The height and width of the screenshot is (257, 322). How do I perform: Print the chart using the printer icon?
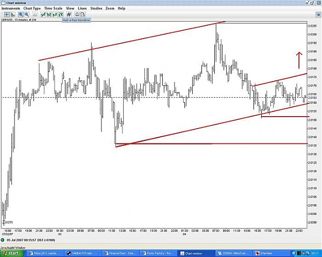point(77,14)
